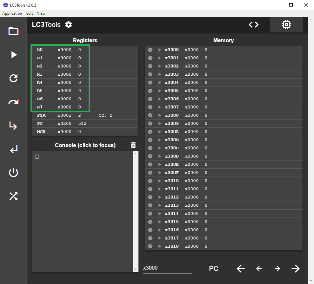Image resolution: width=314 pixels, height=284 pixels.
Task: Set PC to x3003 using its arrow
Action: point(159,74)
